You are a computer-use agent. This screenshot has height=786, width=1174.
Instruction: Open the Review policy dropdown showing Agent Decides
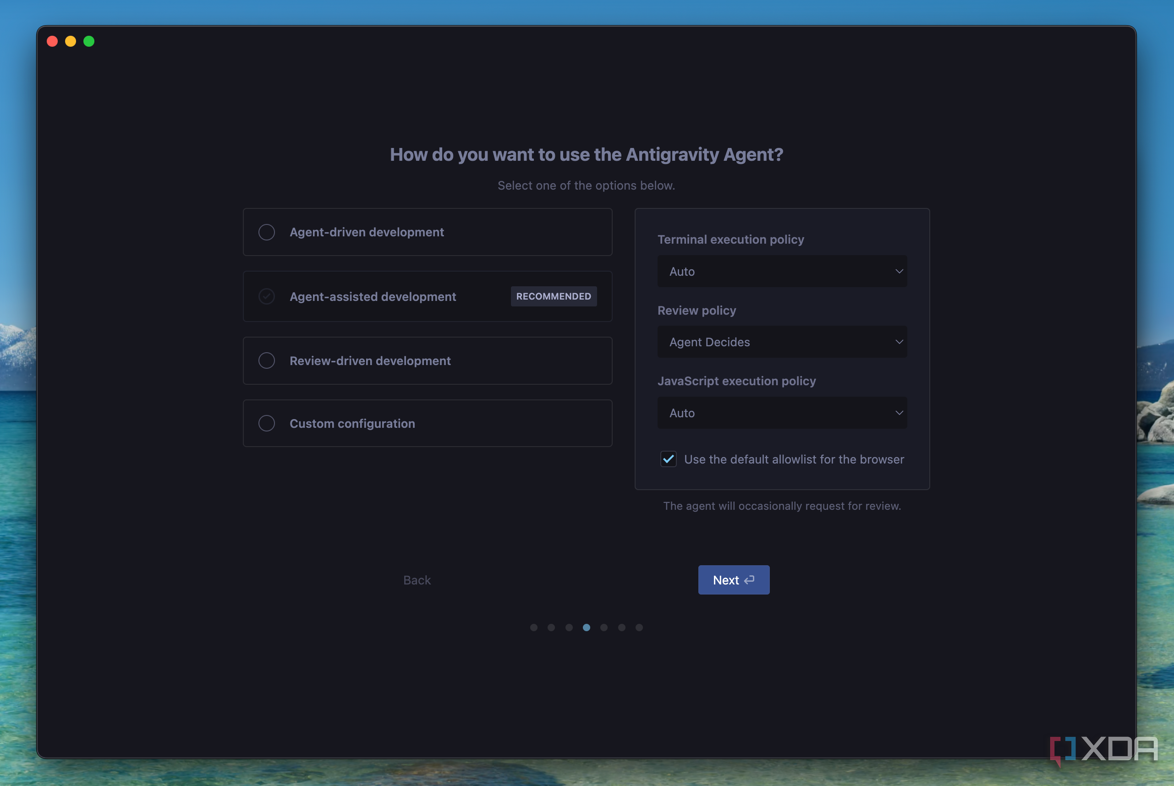782,342
